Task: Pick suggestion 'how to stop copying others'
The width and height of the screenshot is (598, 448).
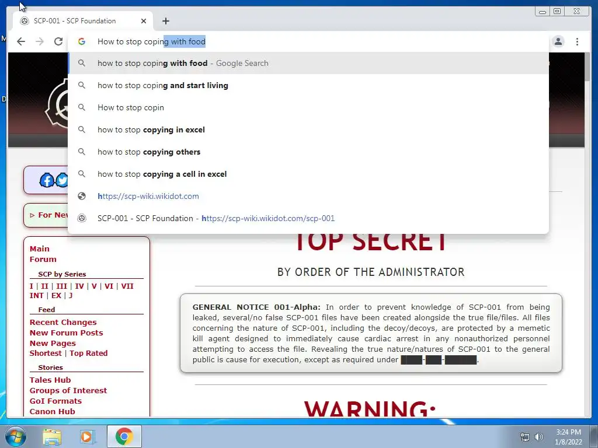Action: 308,152
